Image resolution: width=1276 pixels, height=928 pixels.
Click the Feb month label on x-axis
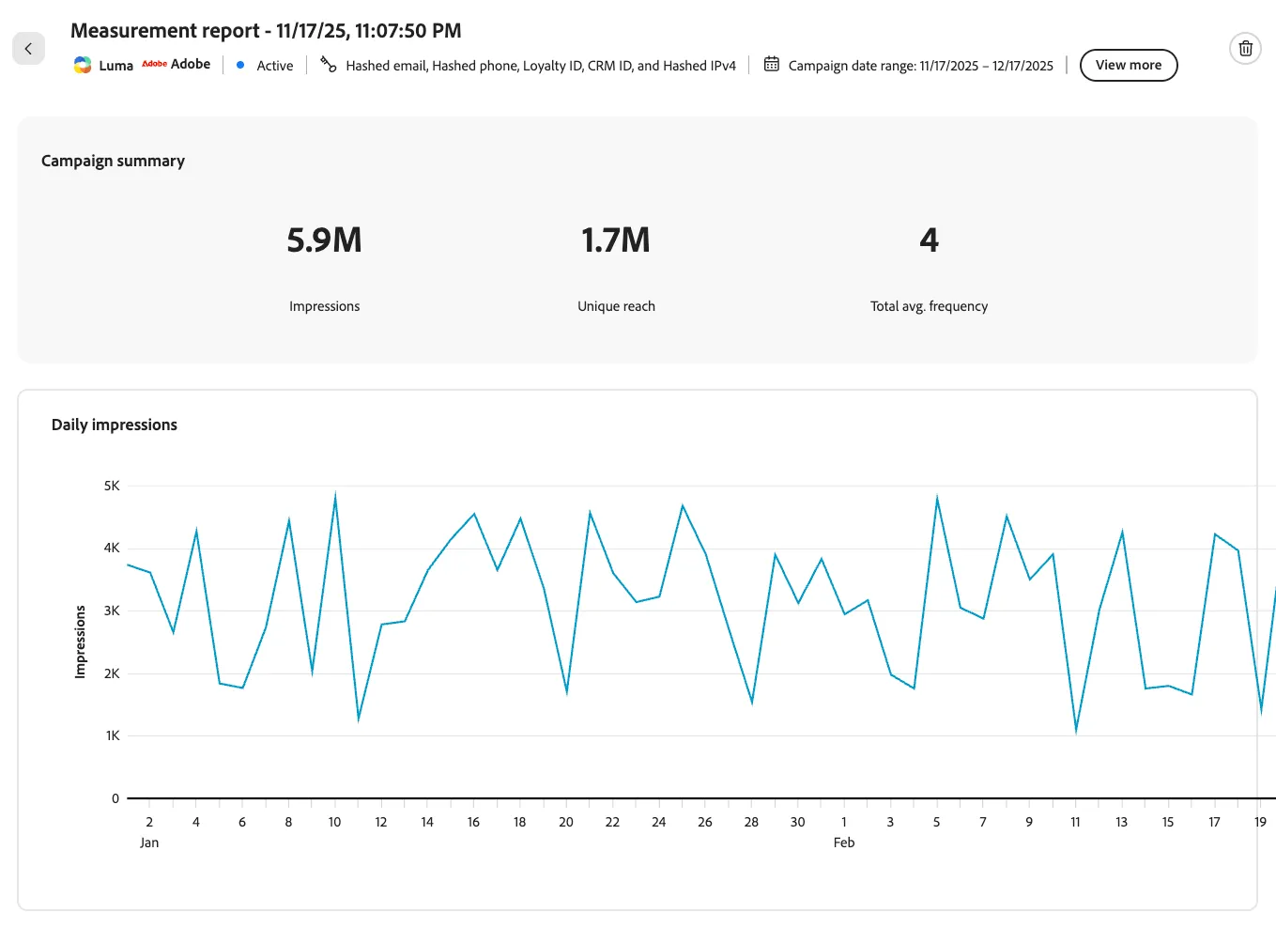[844, 843]
